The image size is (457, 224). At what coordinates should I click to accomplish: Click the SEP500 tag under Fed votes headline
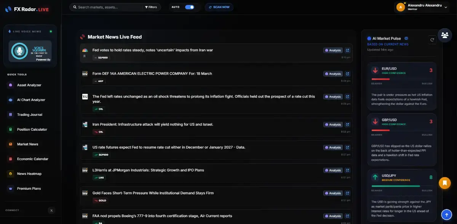pos(101,58)
